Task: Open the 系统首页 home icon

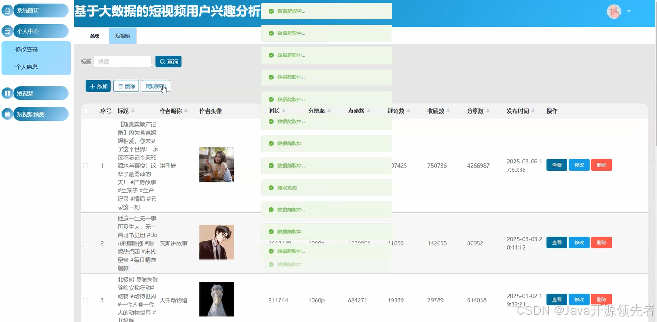Action: pyautogui.click(x=7, y=10)
